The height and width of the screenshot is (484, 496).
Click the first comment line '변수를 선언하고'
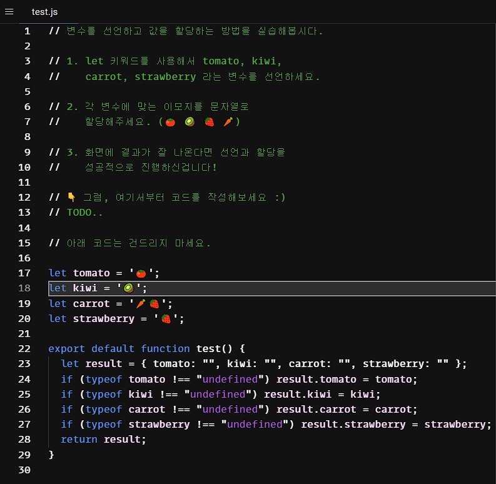104,31
